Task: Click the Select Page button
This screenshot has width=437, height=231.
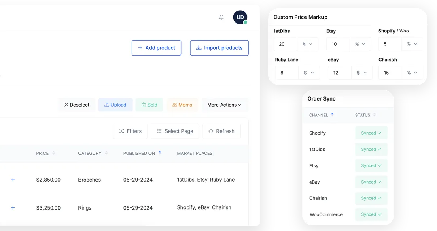Action: pos(175,131)
